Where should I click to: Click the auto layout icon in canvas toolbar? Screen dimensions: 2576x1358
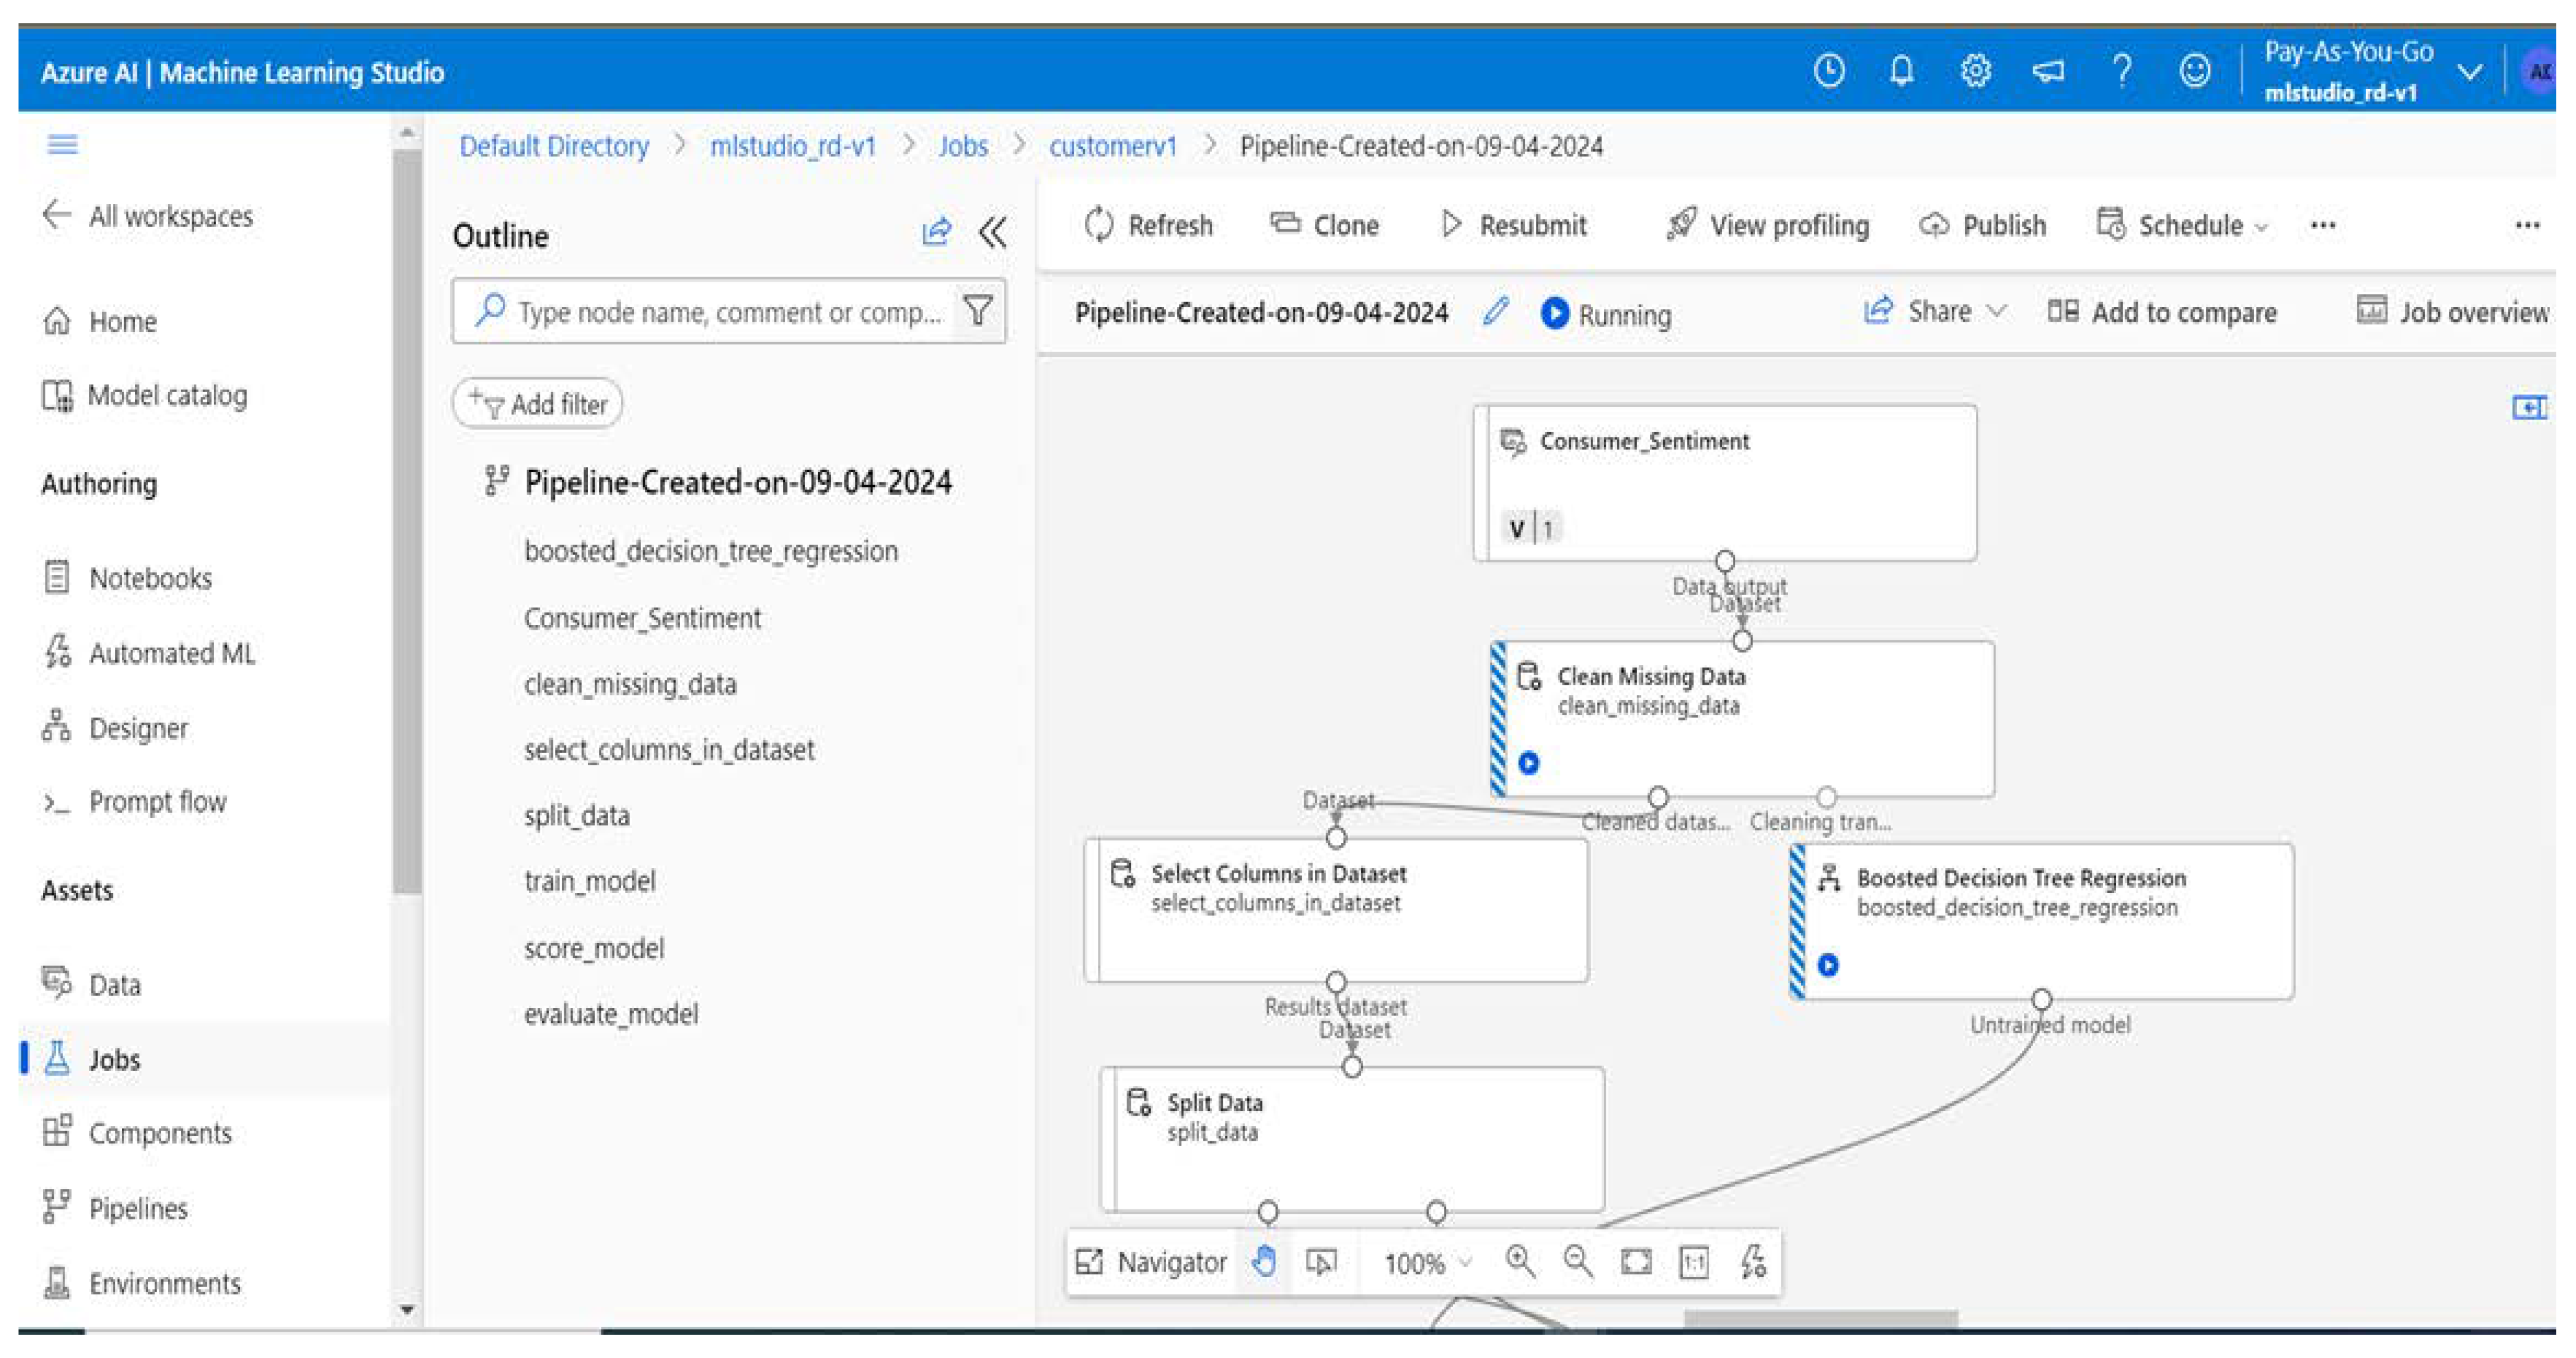tap(1753, 1262)
